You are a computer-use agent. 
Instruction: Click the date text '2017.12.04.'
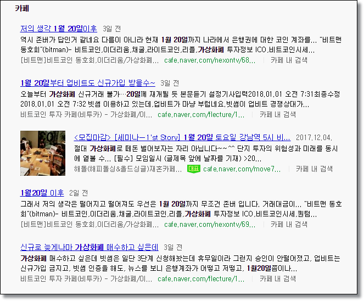point(314,137)
